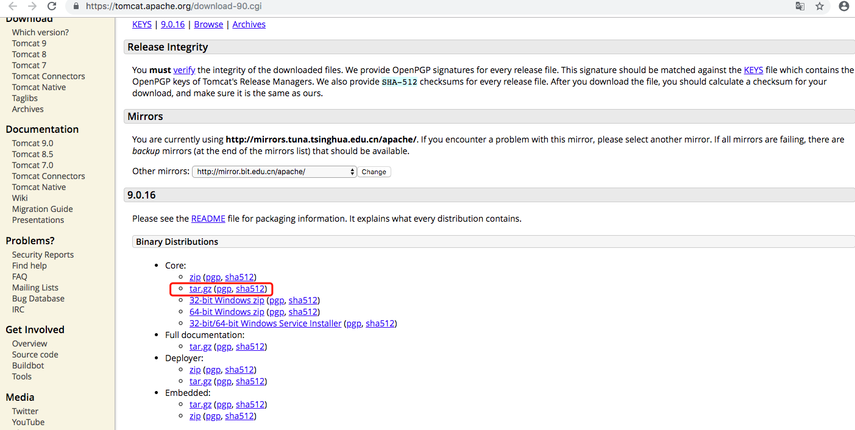This screenshot has width=855, height=430.
Task: Open Tomcat 7.0 documentation link
Action: 33,165
